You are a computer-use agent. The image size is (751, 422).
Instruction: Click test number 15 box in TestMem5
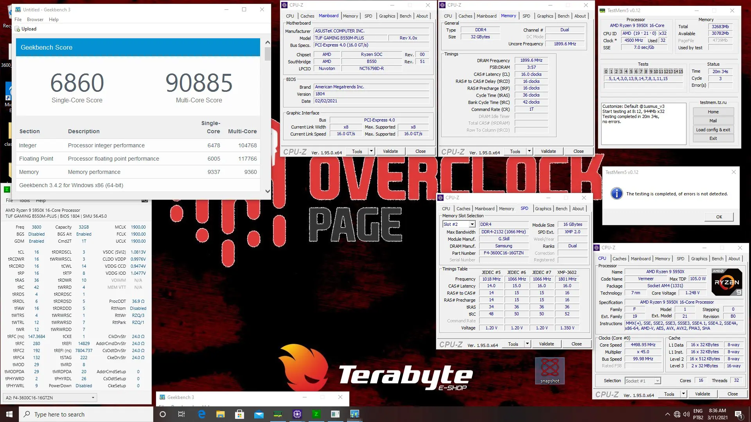(681, 72)
